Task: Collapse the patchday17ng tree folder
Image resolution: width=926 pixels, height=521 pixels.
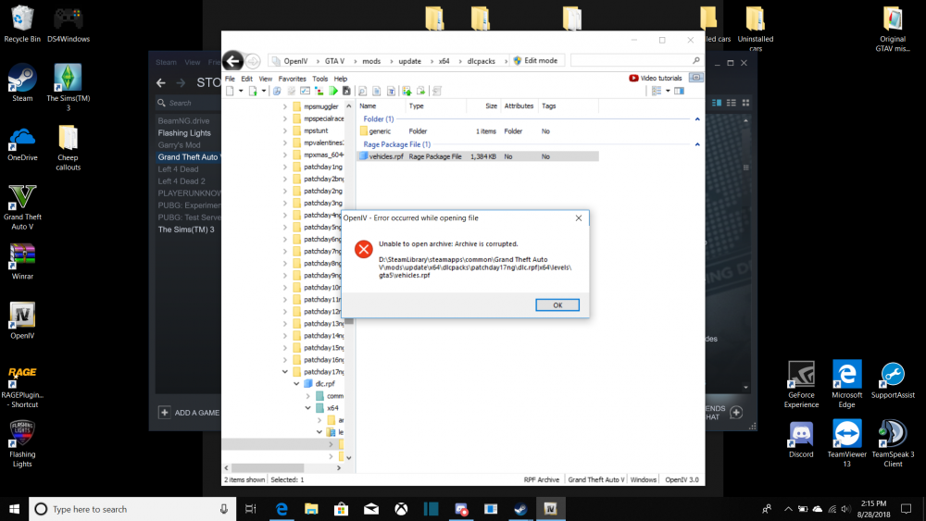Action: (284, 372)
